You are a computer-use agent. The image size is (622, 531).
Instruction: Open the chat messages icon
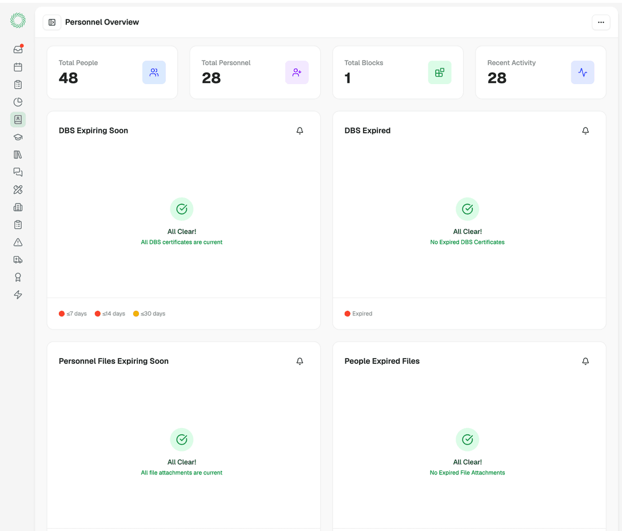pyautogui.click(x=18, y=172)
